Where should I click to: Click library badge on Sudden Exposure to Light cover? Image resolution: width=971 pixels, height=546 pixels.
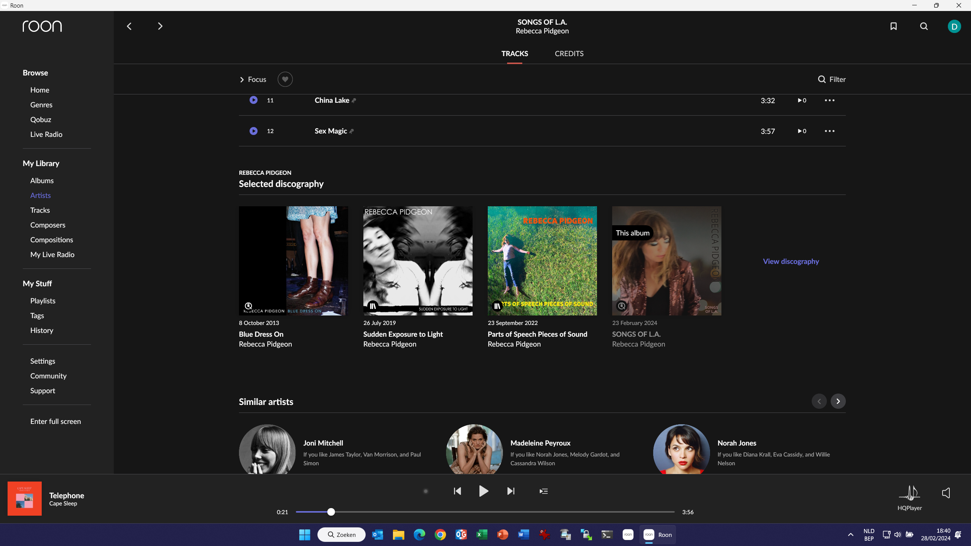373,306
